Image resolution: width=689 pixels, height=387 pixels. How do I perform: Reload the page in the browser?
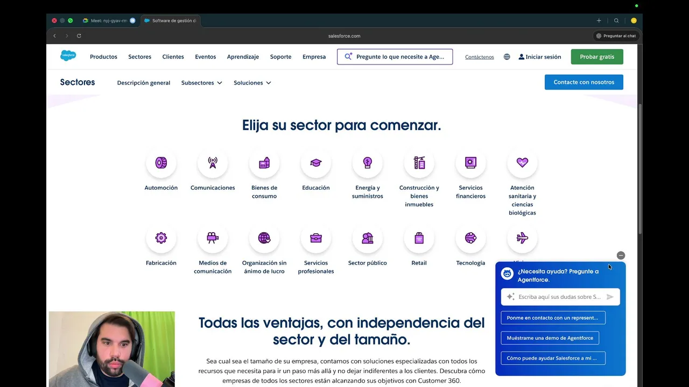pos(79,35)
